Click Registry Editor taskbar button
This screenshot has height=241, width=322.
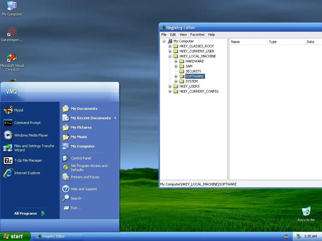pyautogui.click(x=58, y=236)
